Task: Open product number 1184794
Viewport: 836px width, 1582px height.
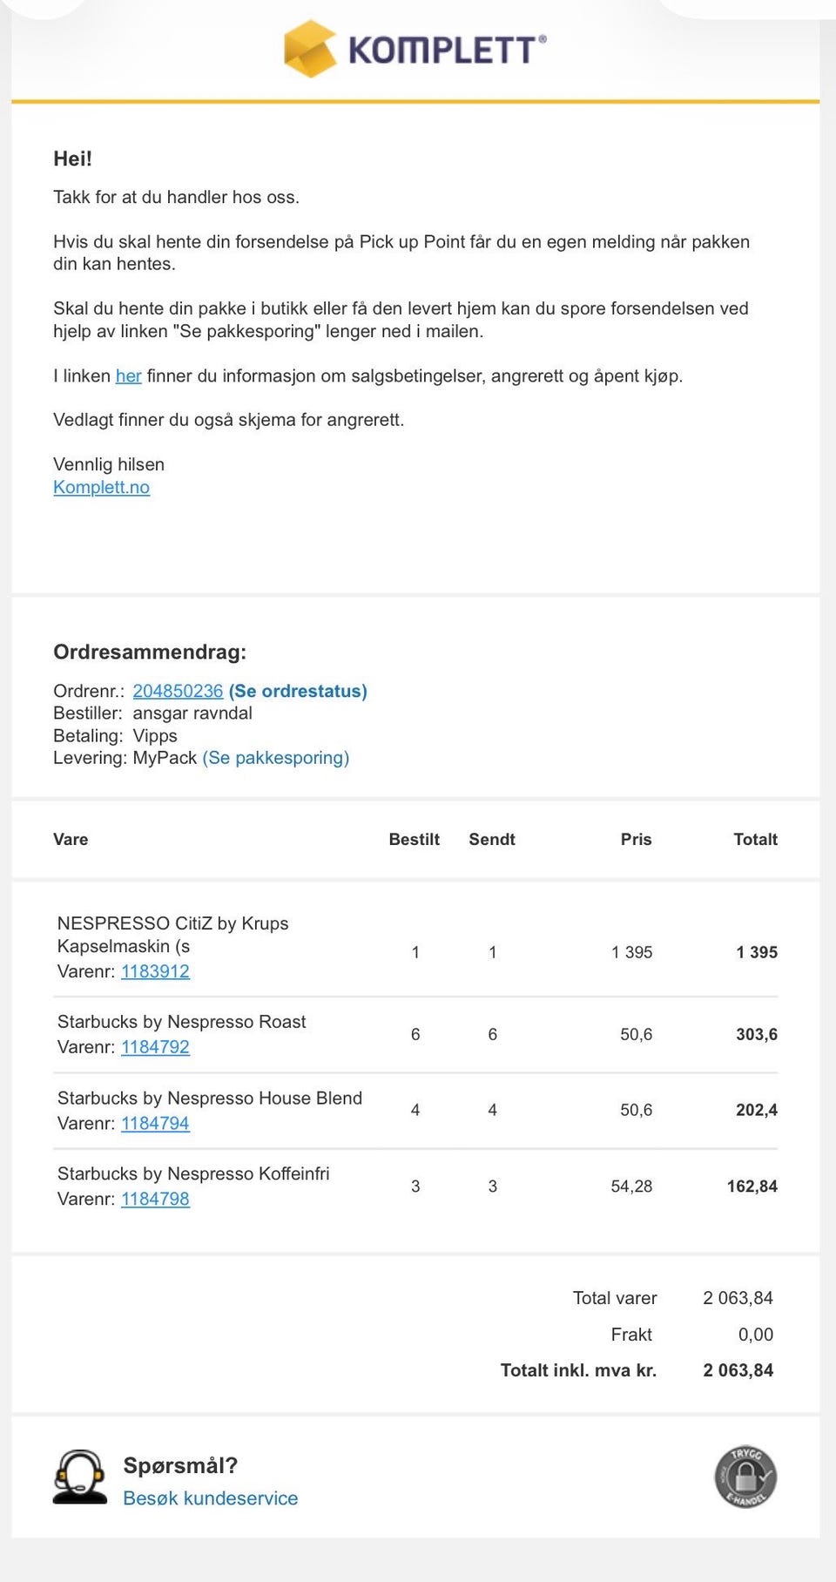Action: coord(155,1123)
